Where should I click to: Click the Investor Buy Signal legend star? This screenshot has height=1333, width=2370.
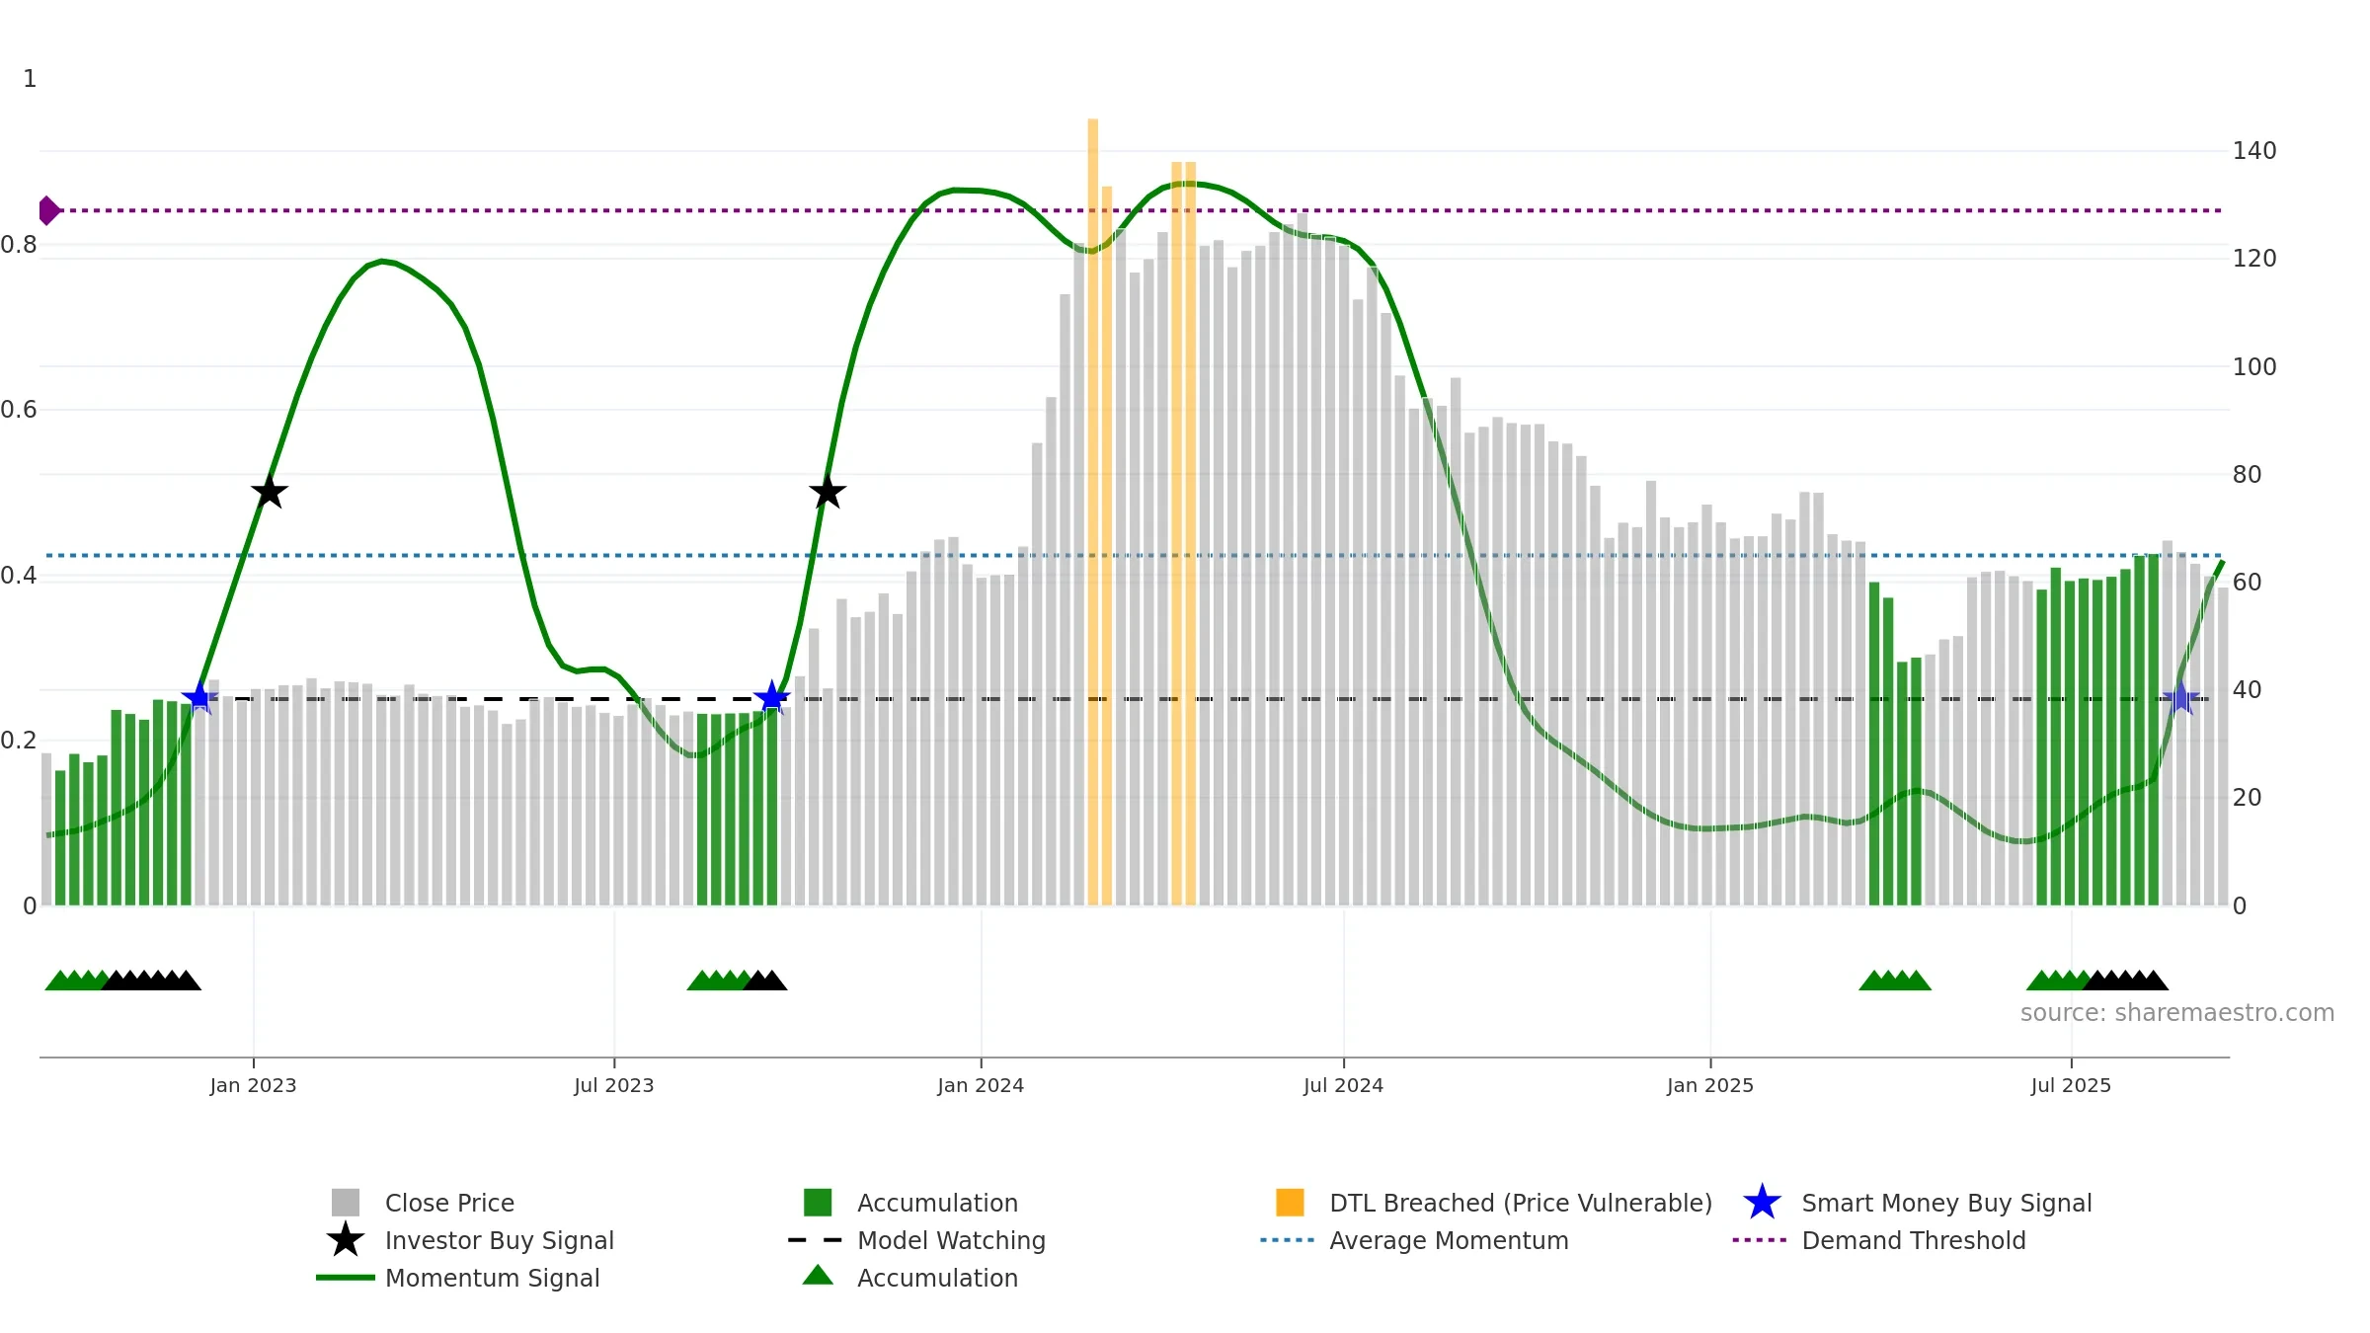[346, 1239]
